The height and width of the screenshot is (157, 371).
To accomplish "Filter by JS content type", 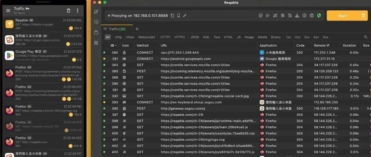I will pos(239,37).
